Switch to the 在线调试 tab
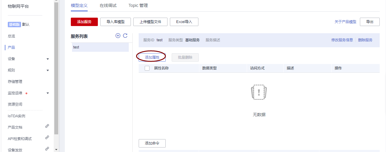Image resolution: width=386 pixels, height=152 pixels. click(x=108, y=6)
